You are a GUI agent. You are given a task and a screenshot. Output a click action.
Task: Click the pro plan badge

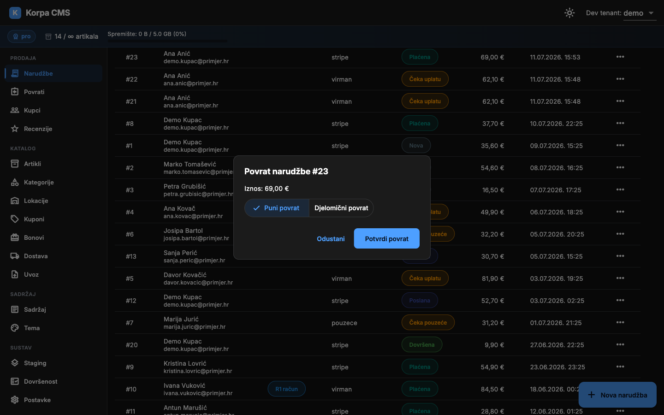22,36
